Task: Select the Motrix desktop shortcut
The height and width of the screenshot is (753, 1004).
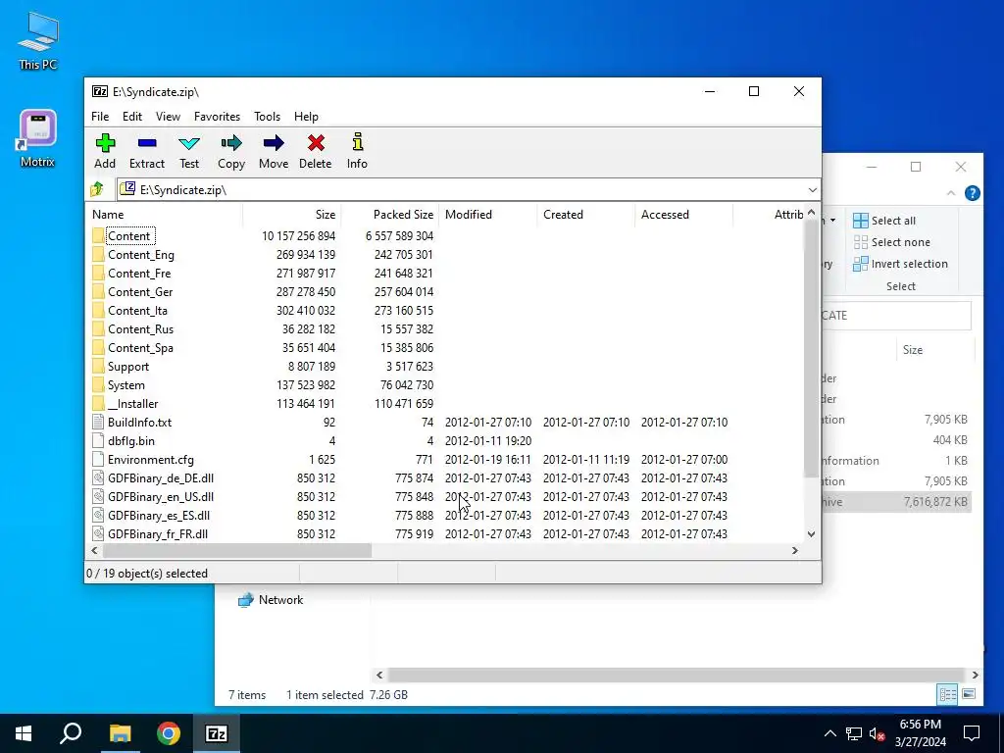Action: click(x=37, y=139)
